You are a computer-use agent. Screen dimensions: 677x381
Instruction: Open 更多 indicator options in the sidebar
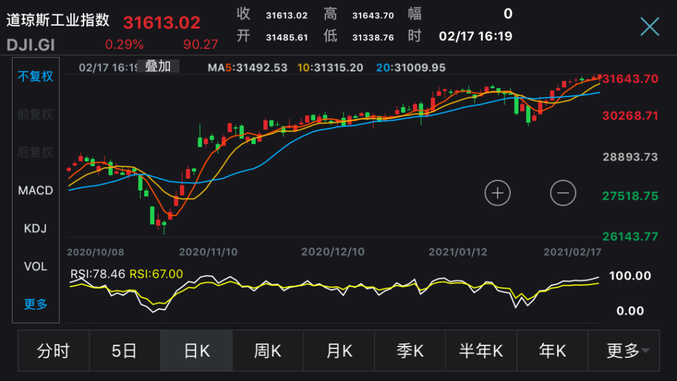tap(35, 305)
